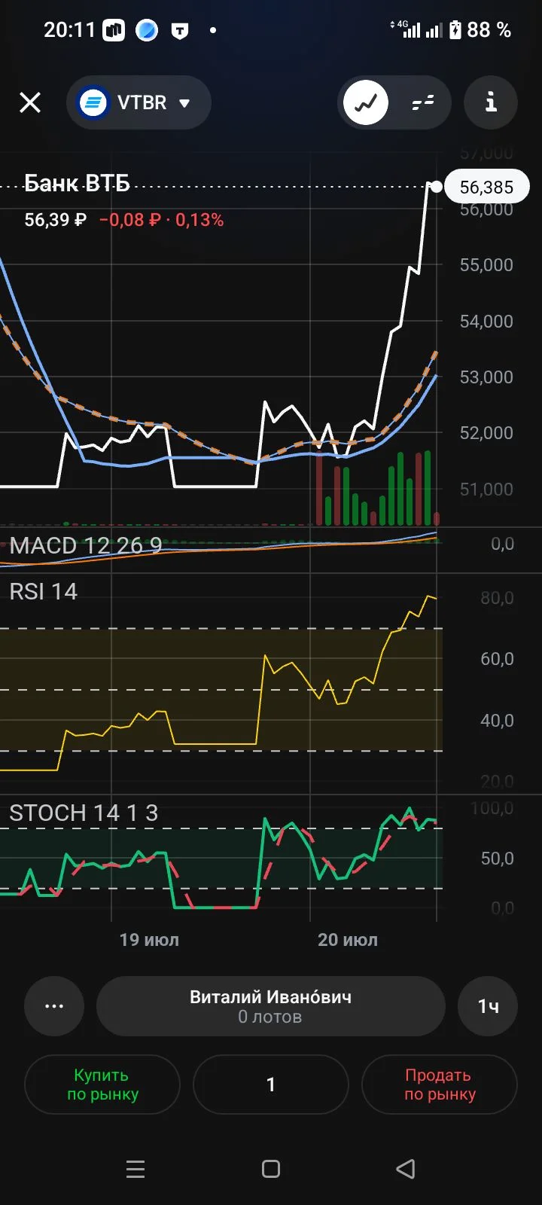Select the line chart mode icon
Viewport: 542px width, 1205px height.
[366, 102]
